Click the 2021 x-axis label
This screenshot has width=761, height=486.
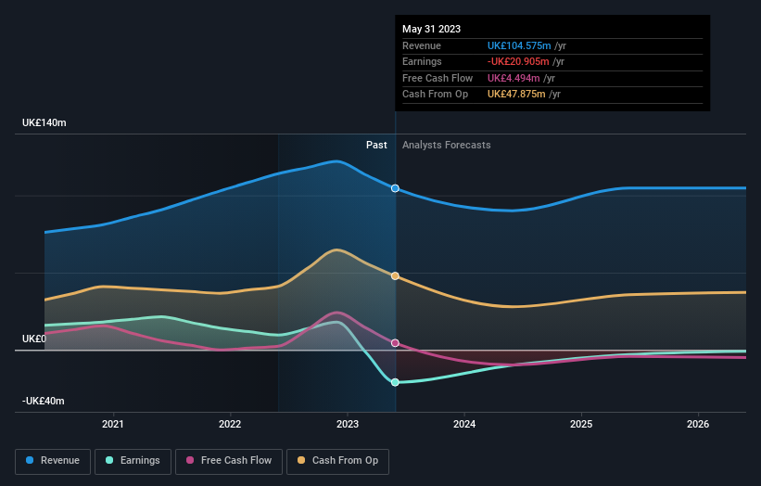coord(112,424)
